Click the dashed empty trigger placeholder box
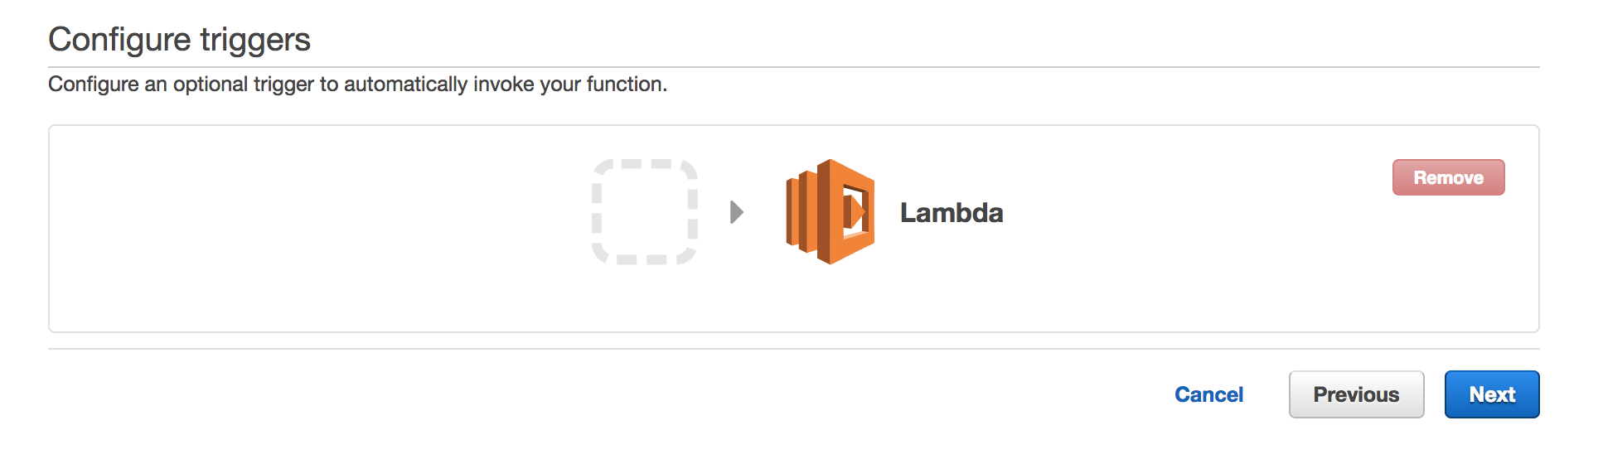This screenshot has height=464, width=1603. pos(645,212)
